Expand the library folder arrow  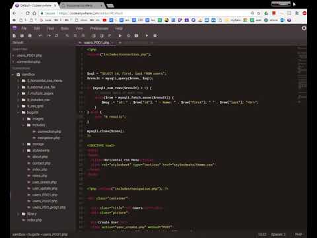pos(18,214)
